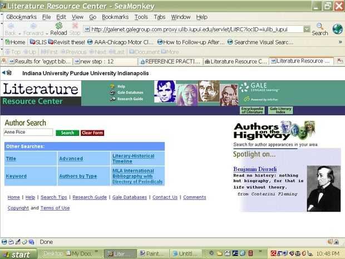The width and height of the screenshot is (345, 259).
Task: Switch to Results for 'egypt bib... tab
Action: click(40, 61)
